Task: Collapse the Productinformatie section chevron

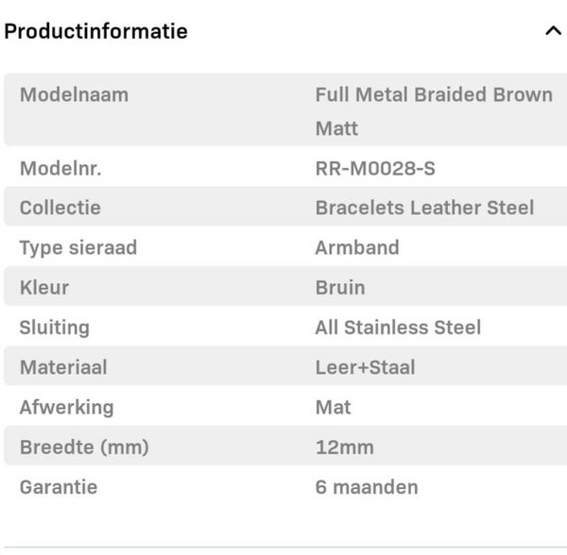Action: click(x=553, y=31)
